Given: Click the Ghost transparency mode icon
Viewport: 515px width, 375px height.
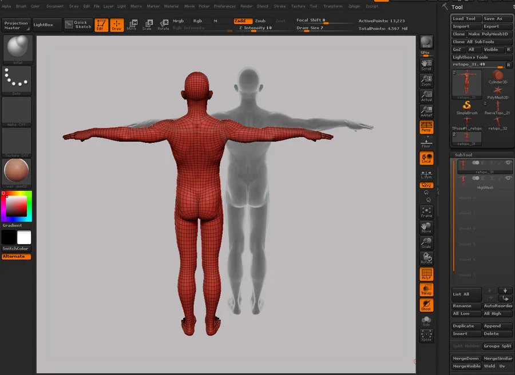Looking at the screenshot, I should (426, 305).
